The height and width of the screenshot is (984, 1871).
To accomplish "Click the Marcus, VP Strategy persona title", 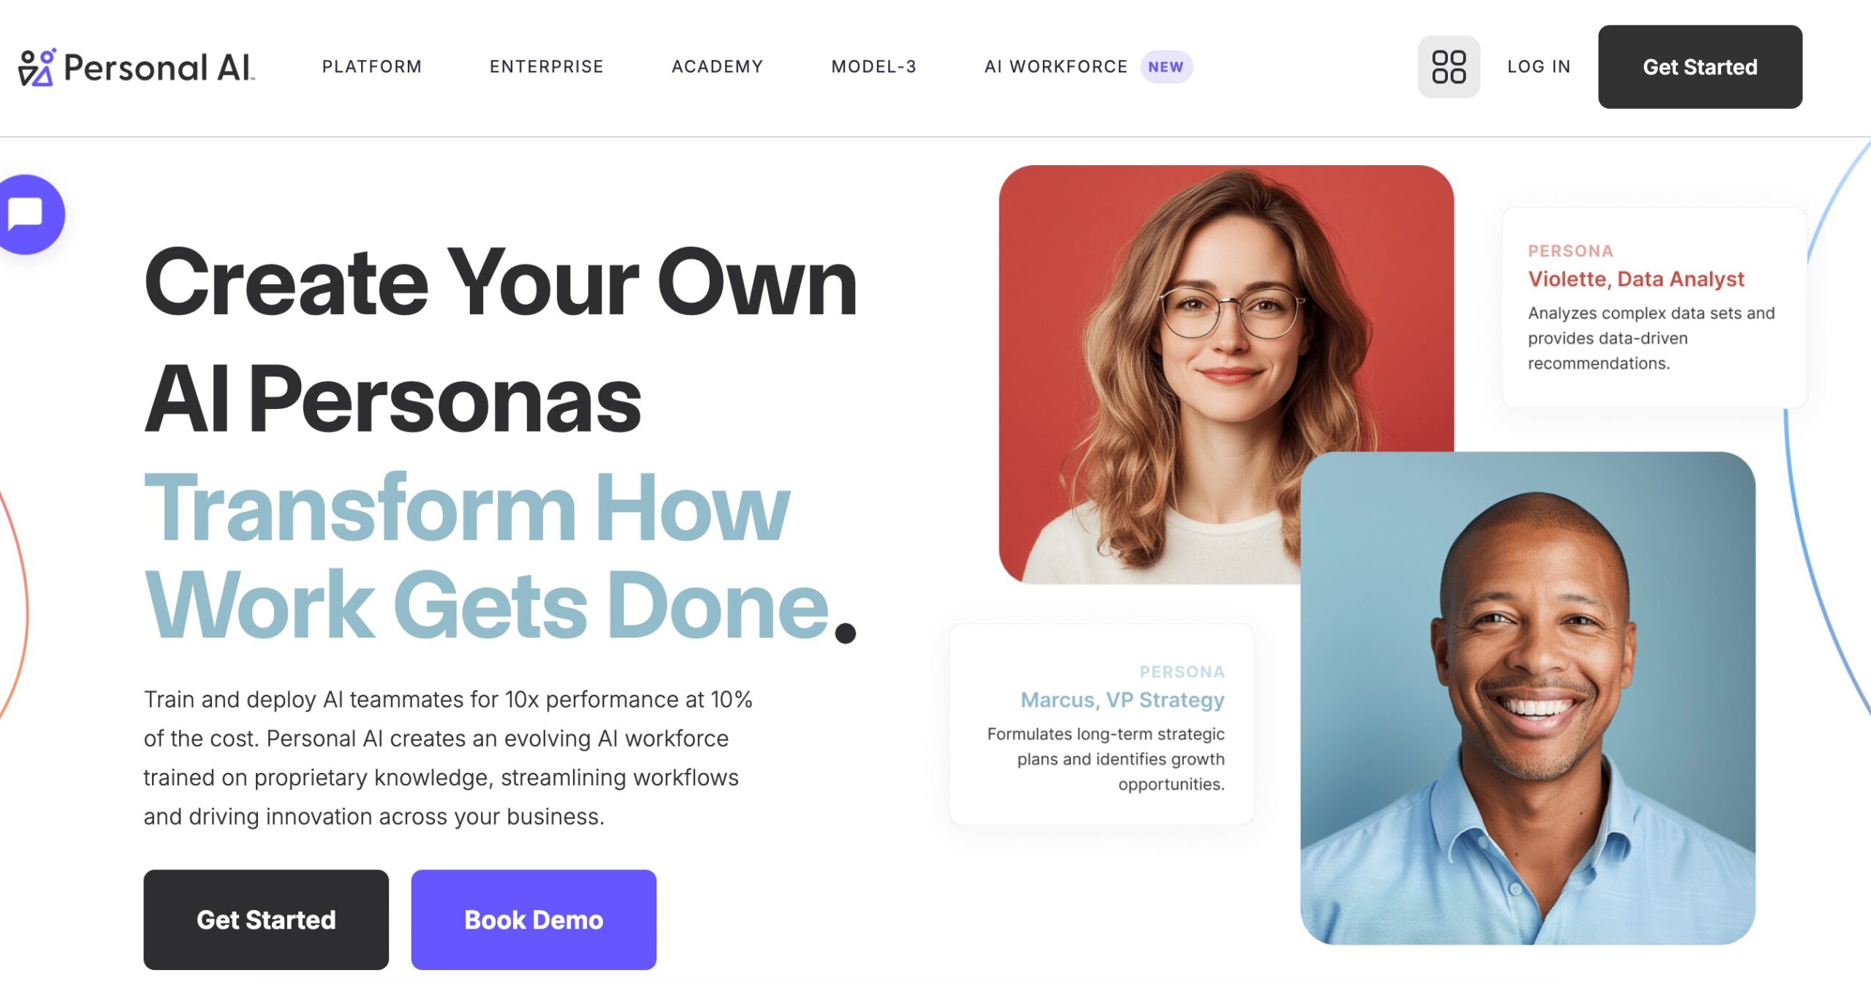I will pyautogui.click(x=1122, y=700).
